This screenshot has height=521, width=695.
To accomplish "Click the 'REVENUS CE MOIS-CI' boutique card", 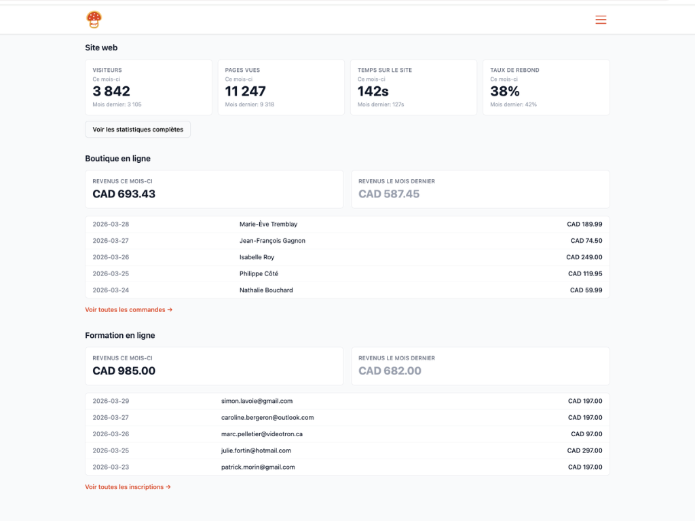I will tap(214, 189).
